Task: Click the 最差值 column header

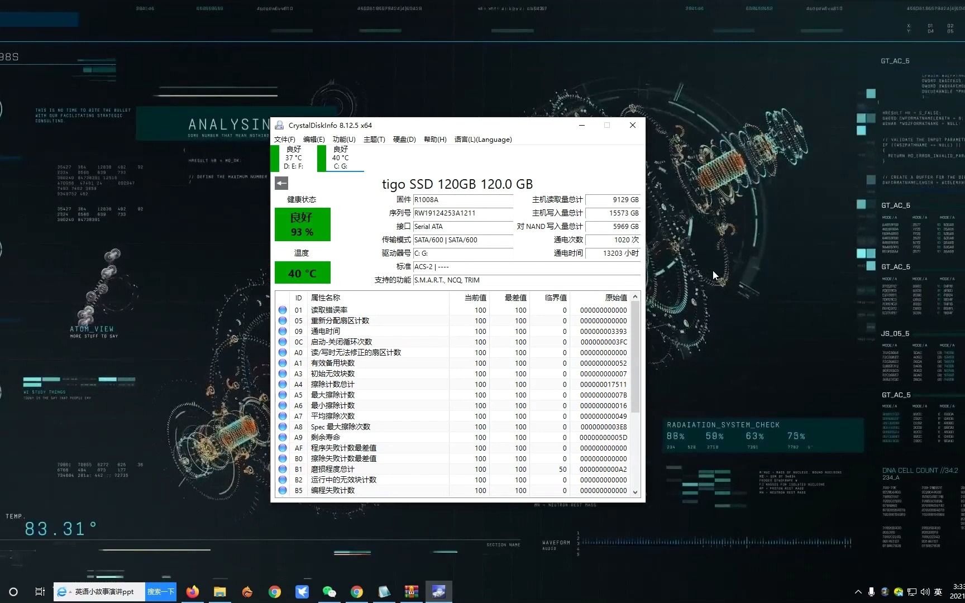Action: tap(509, 298)
